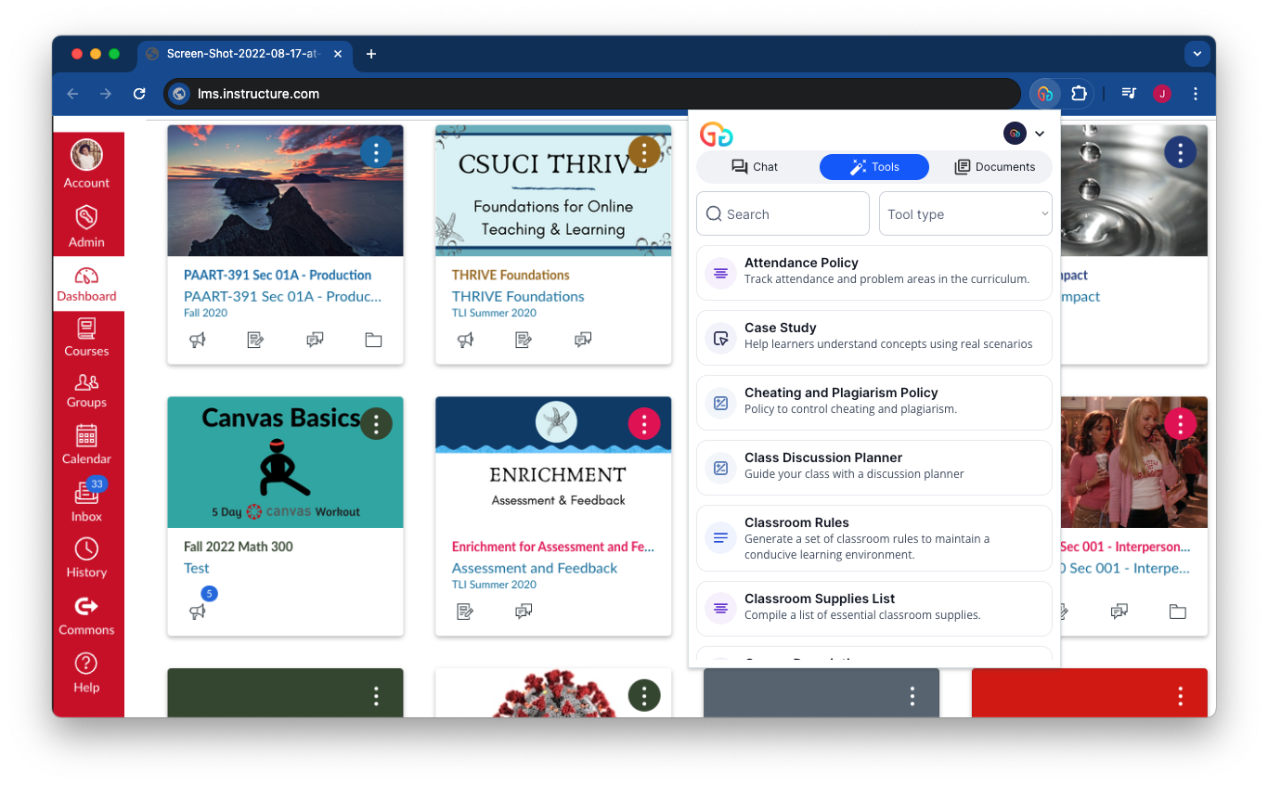1268x786 pixels.
Task: Open files folder on Interpersonal course card
Action: pos(1178,612)
